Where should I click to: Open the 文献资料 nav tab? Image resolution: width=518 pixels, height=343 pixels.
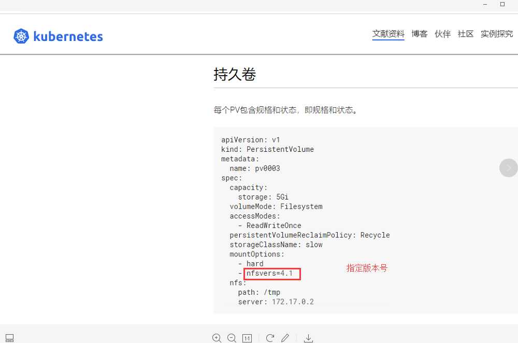point(388,34)
